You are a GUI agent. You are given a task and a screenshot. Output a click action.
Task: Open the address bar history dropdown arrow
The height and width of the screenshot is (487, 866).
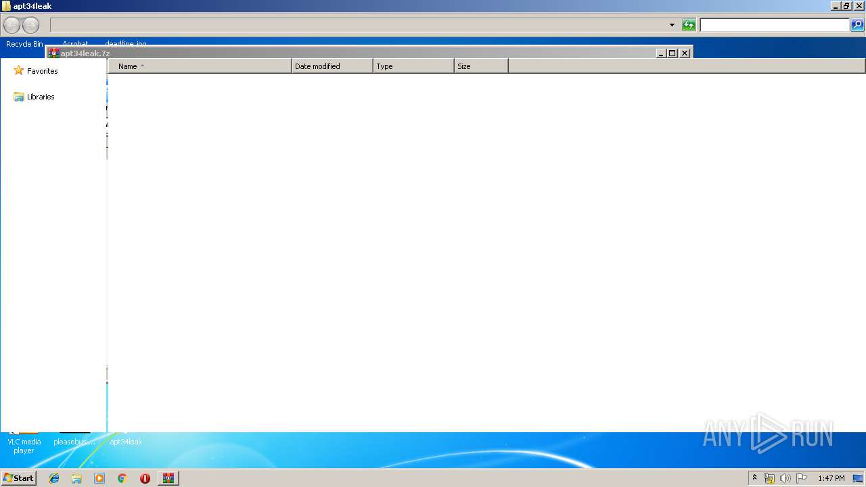pos(672,25)
